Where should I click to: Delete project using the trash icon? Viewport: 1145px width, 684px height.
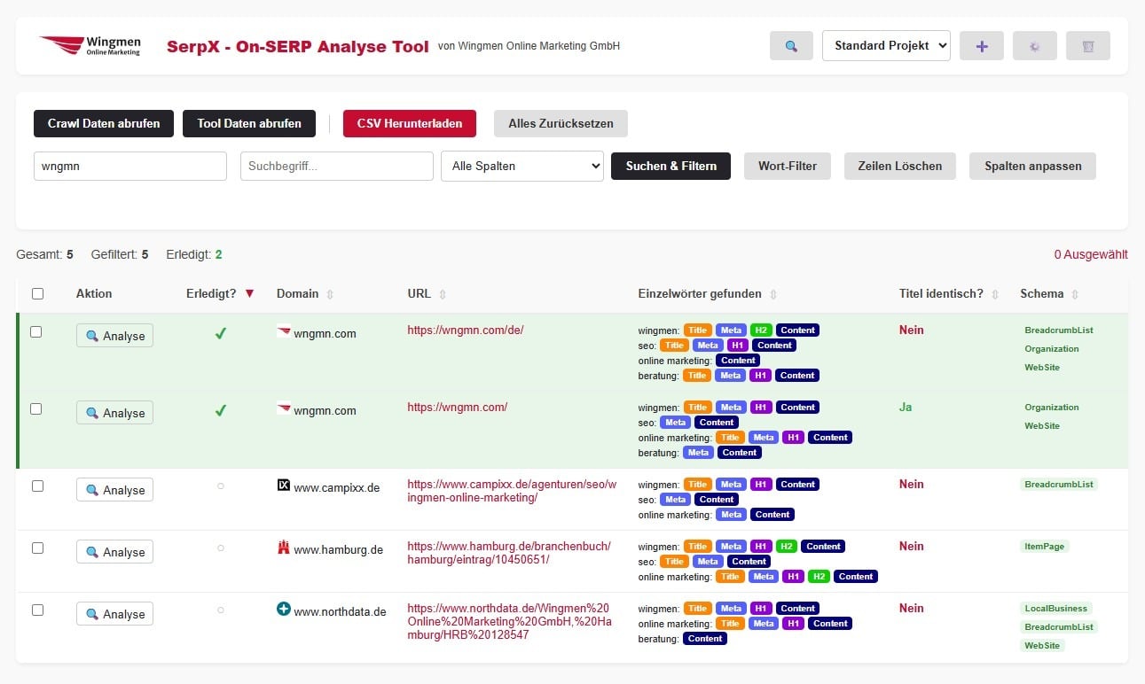click(x=1088, y=46)
